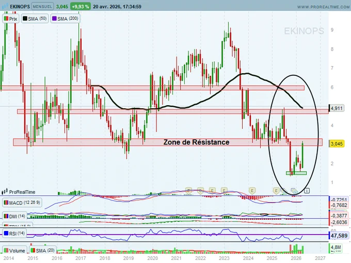
Task: Click the DMI (14) indicator icon
Action: coord(6,216)
